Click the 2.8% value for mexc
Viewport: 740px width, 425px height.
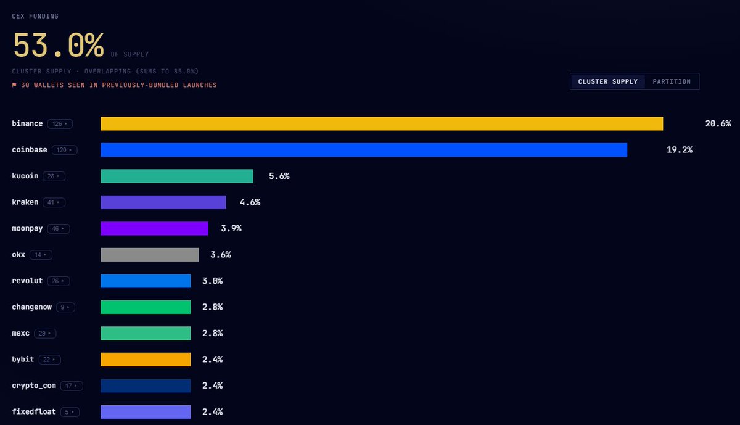pos(213,333)
